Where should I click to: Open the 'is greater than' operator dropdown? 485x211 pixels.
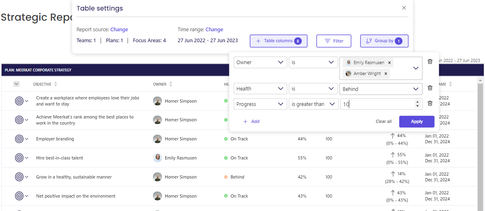click(313, 104)
